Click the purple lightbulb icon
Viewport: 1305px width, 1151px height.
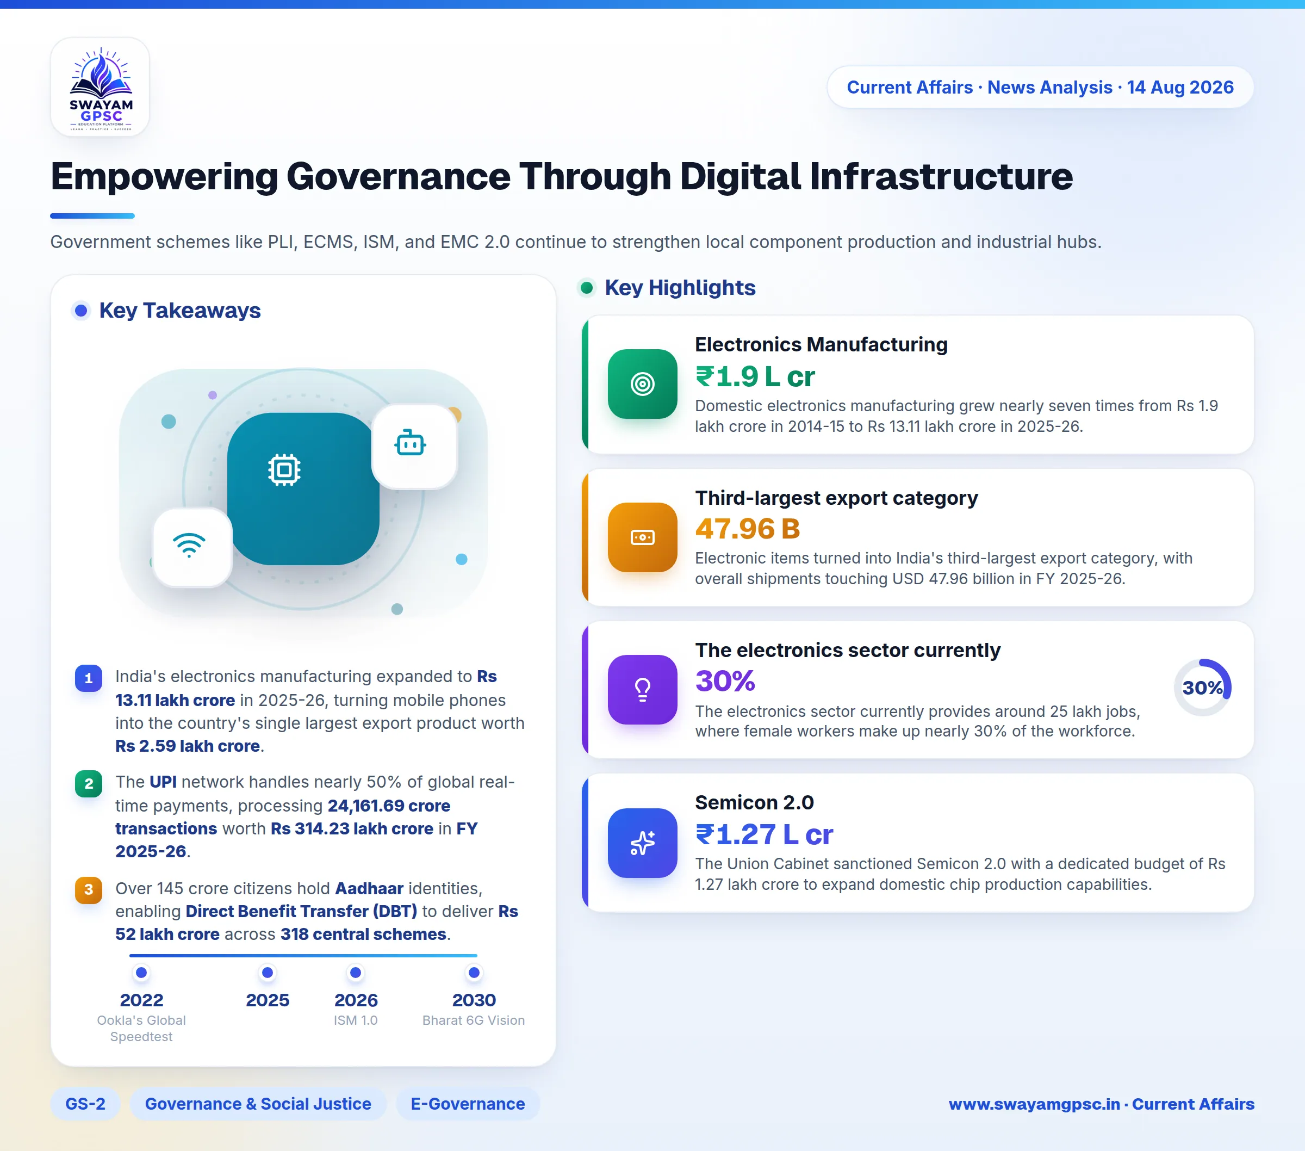(x=642, y=690)
